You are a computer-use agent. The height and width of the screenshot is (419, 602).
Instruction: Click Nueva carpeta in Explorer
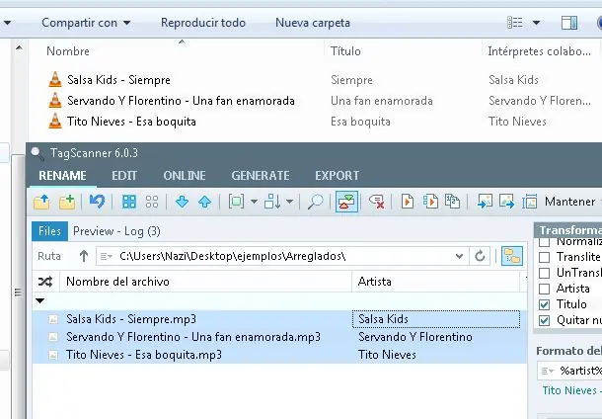[313, 23]
